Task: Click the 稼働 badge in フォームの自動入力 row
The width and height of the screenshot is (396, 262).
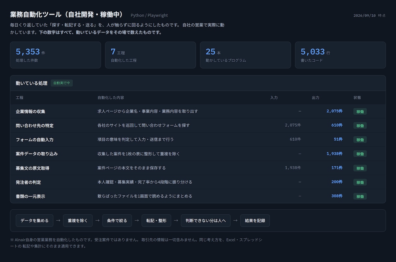Action: pos(360,140)
